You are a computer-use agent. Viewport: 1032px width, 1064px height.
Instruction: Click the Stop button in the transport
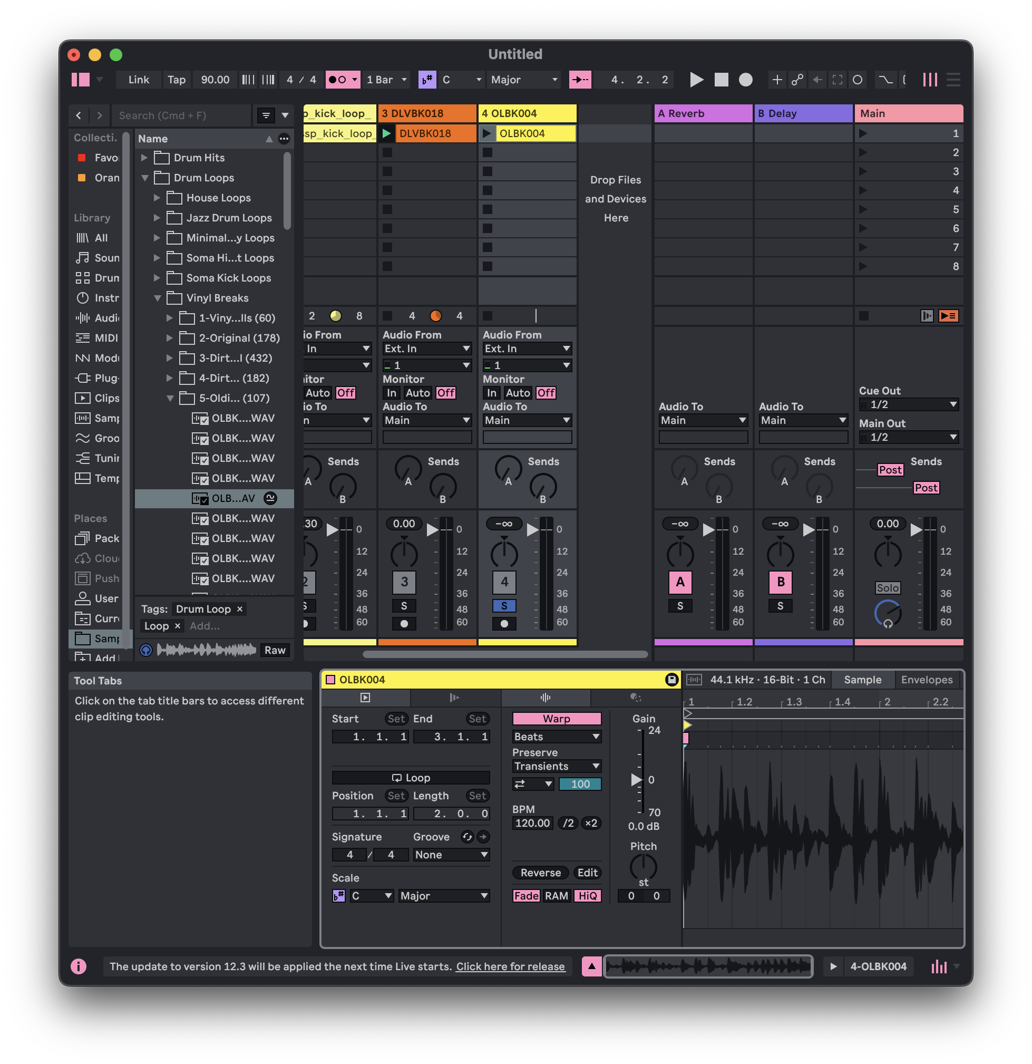(721, 80)
